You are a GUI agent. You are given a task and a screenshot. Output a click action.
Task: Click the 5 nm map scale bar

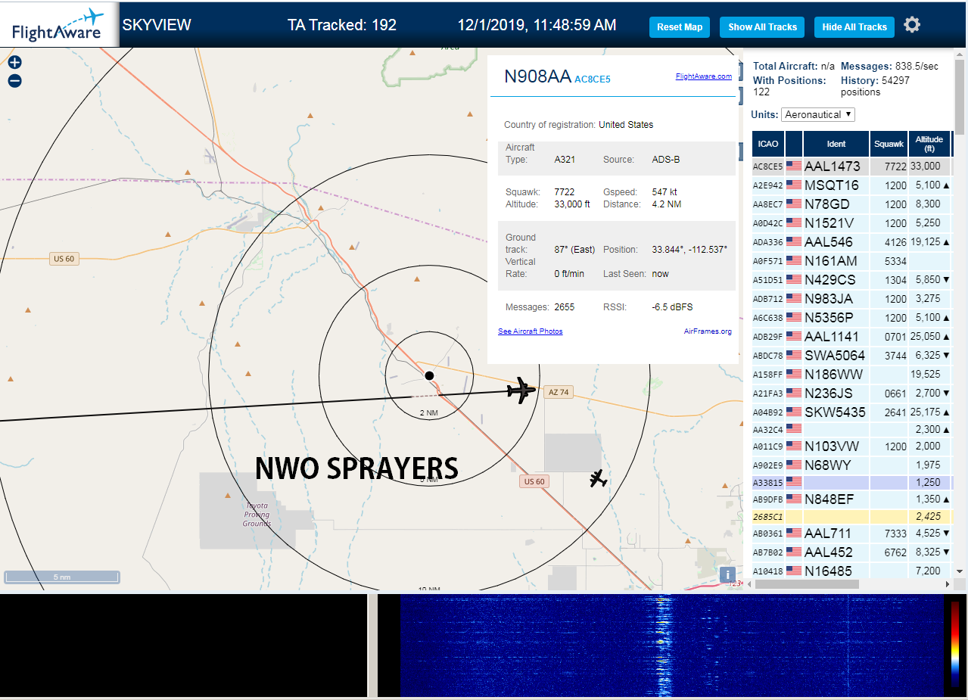coord(62,577)
